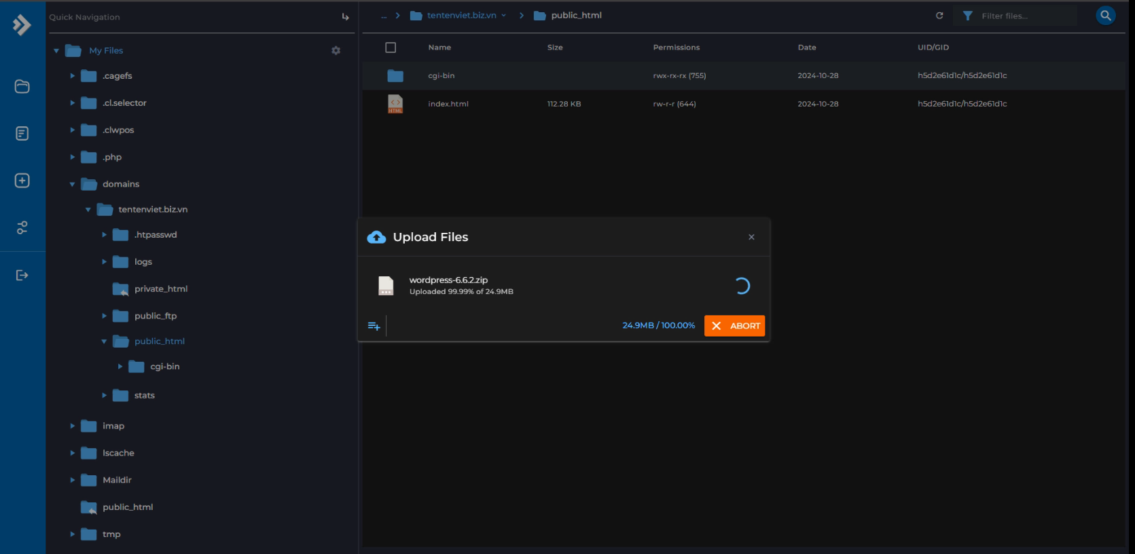Click the blue search button
1135x554 pixels.
[1106, 15]
